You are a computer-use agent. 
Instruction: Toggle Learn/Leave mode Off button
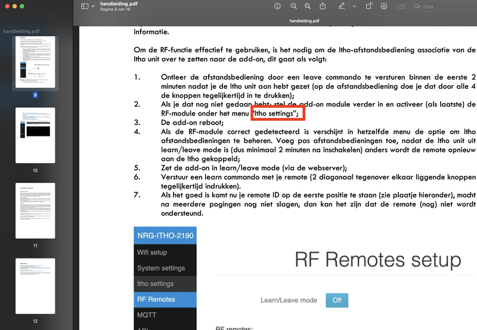pyautogui.click(x=337, y=300)
